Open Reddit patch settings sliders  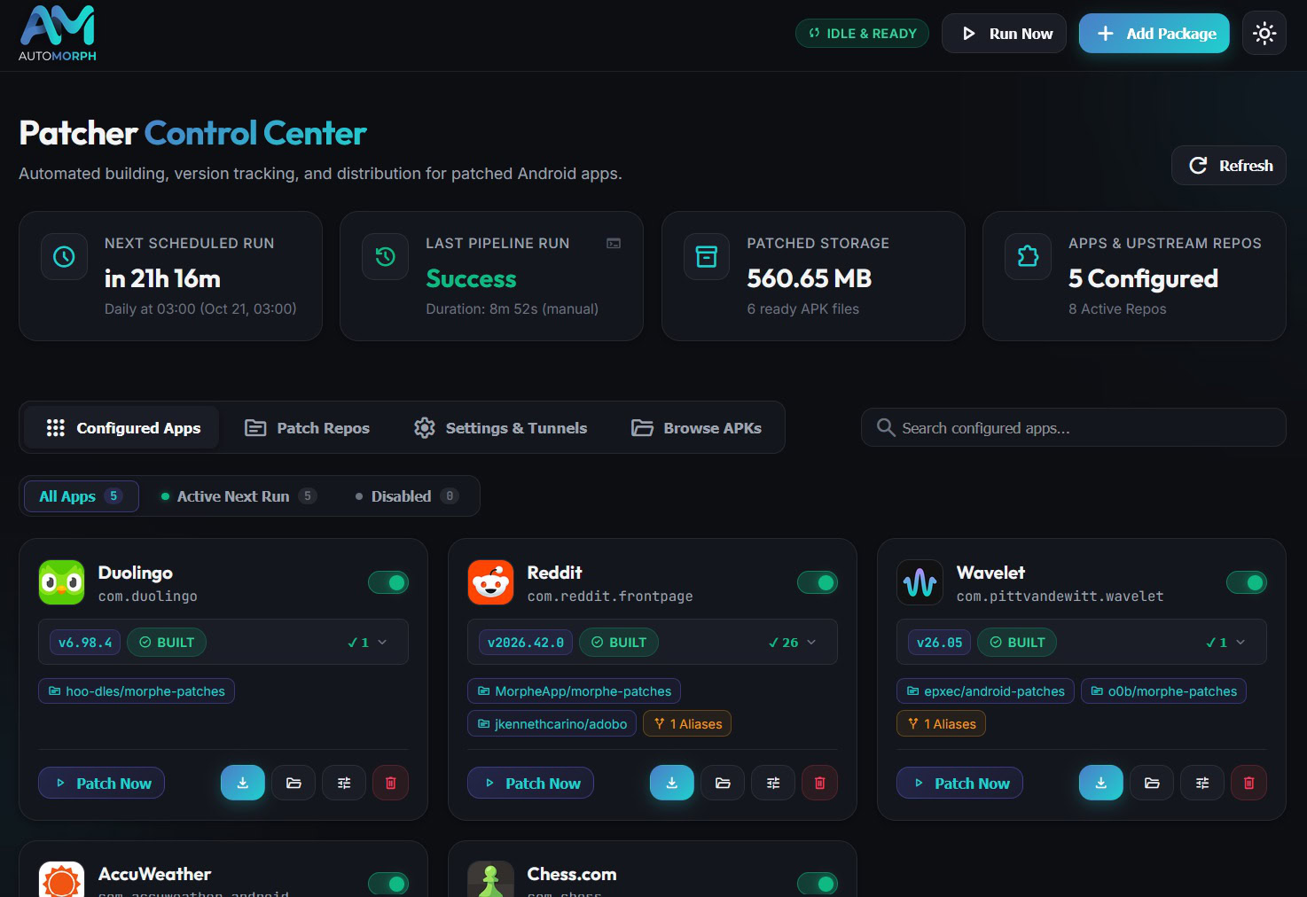click(773, 783)
